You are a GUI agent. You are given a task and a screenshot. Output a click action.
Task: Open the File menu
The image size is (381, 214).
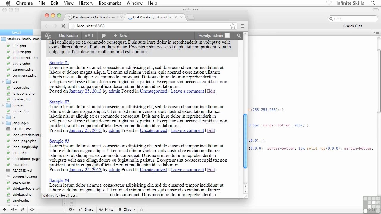(x=42, y=3)
